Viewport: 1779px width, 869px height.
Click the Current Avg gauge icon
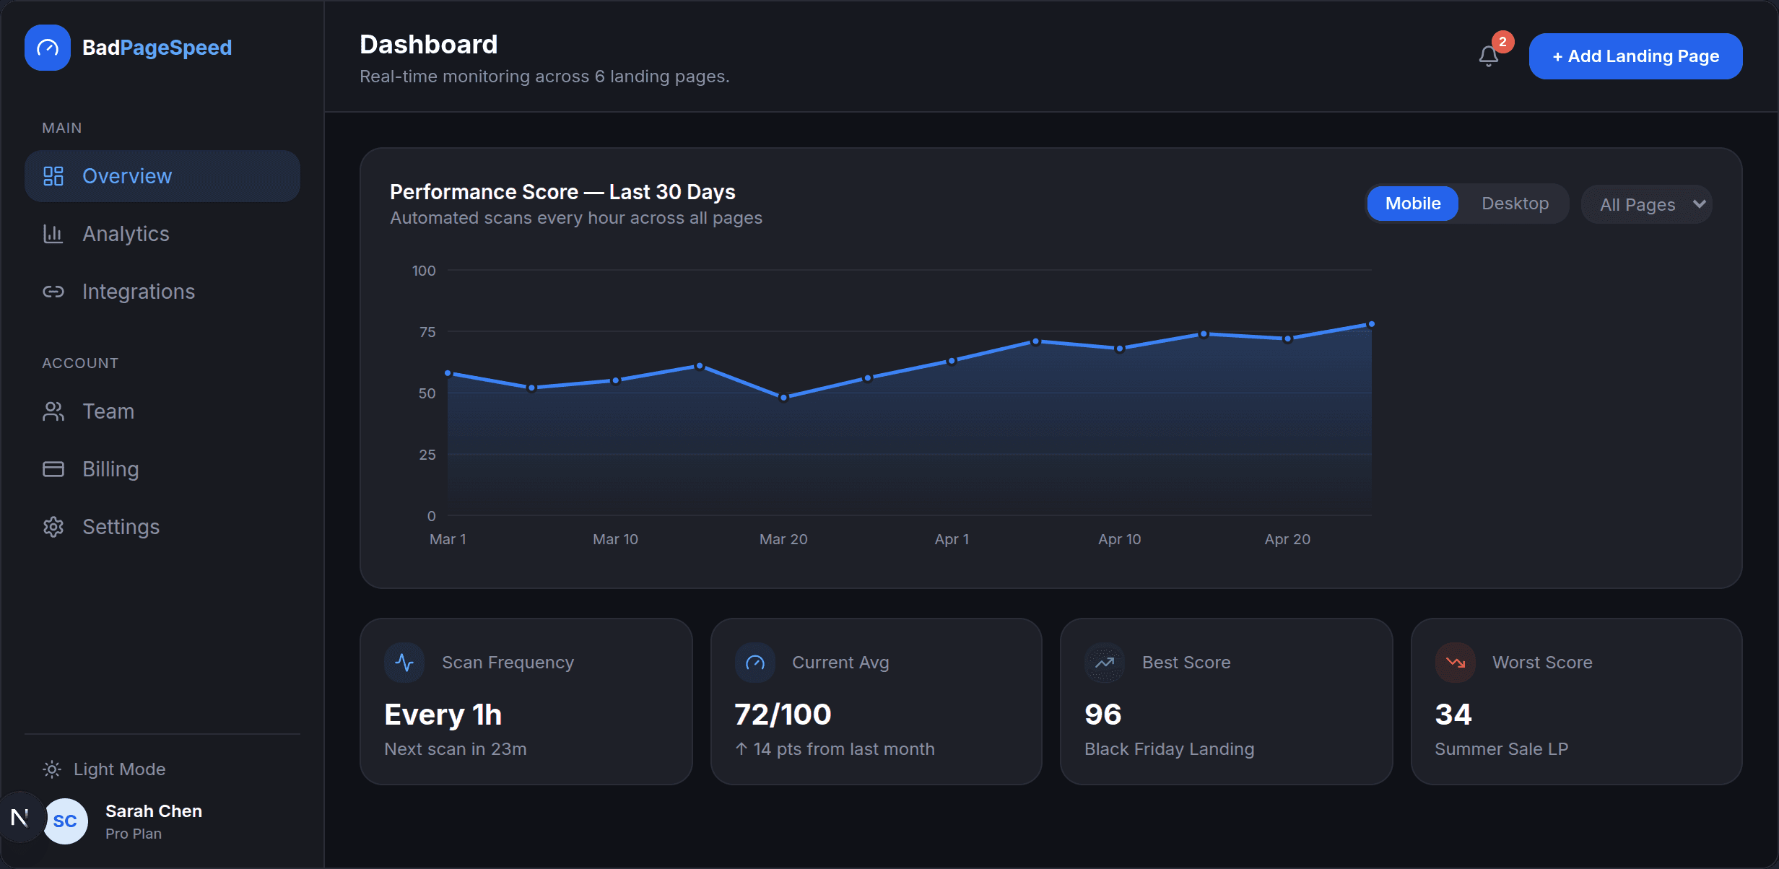[x=755, y=663]
